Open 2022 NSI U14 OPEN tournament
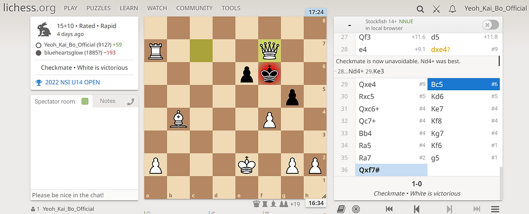Image resolution: width=529 pixels, height=214 pixels. point(72,82)
